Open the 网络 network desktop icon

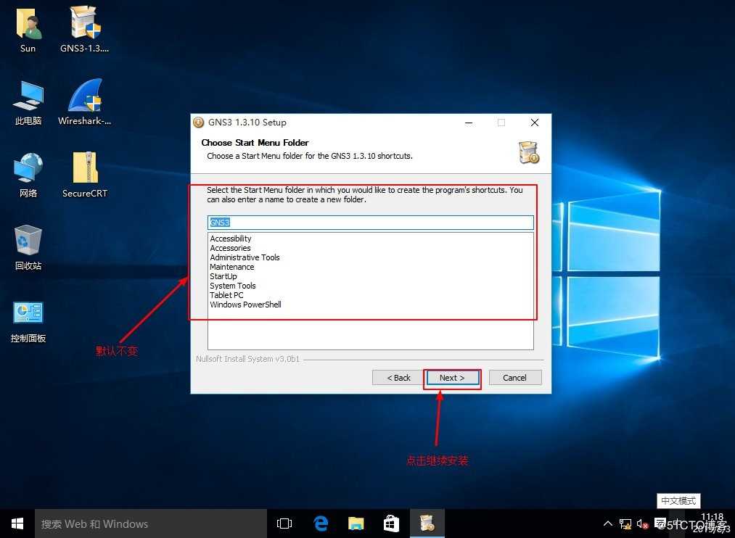coord(28,175)
